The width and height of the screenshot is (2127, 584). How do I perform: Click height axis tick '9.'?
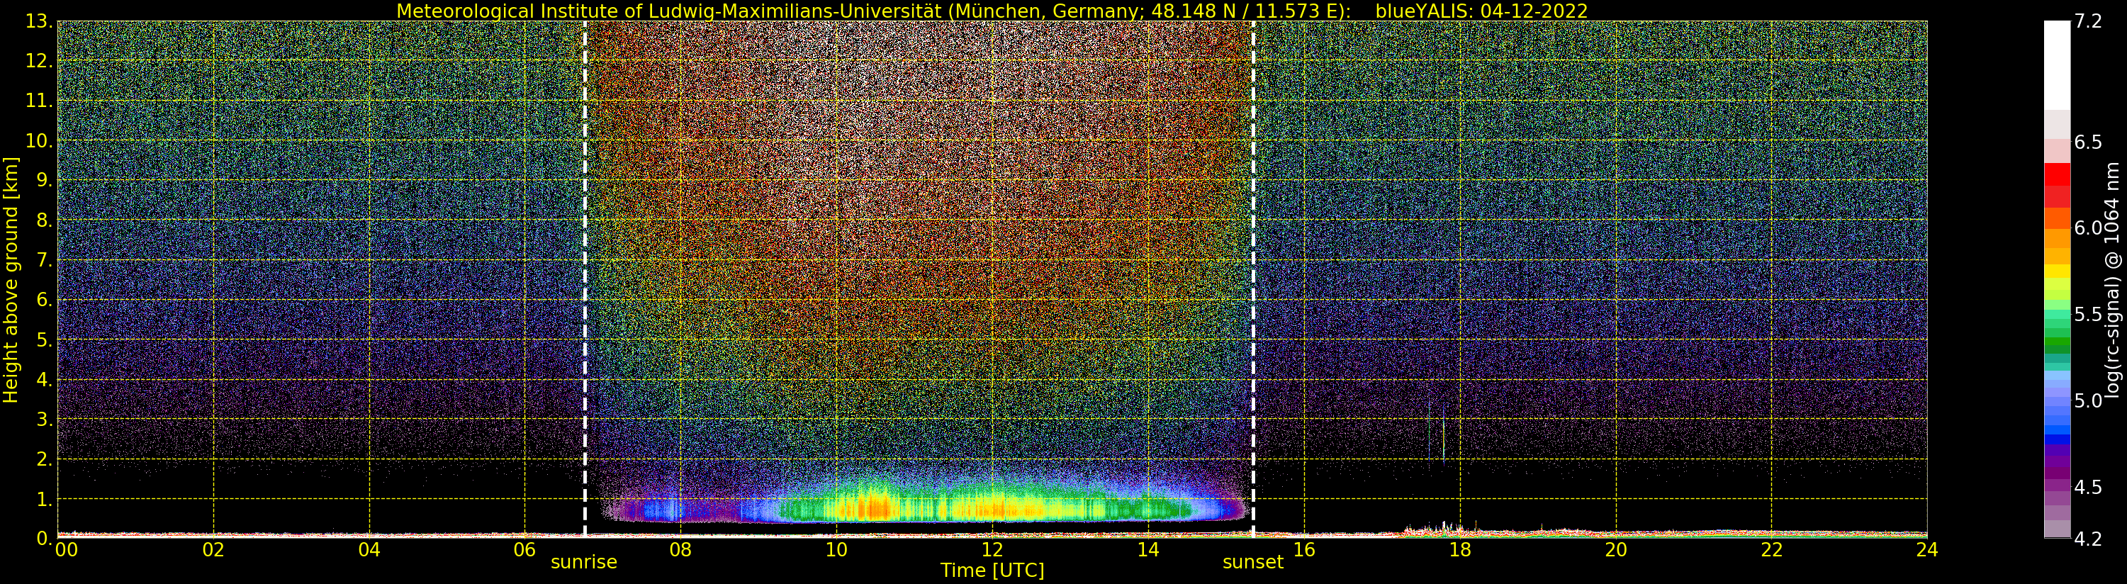coord(45,180)
